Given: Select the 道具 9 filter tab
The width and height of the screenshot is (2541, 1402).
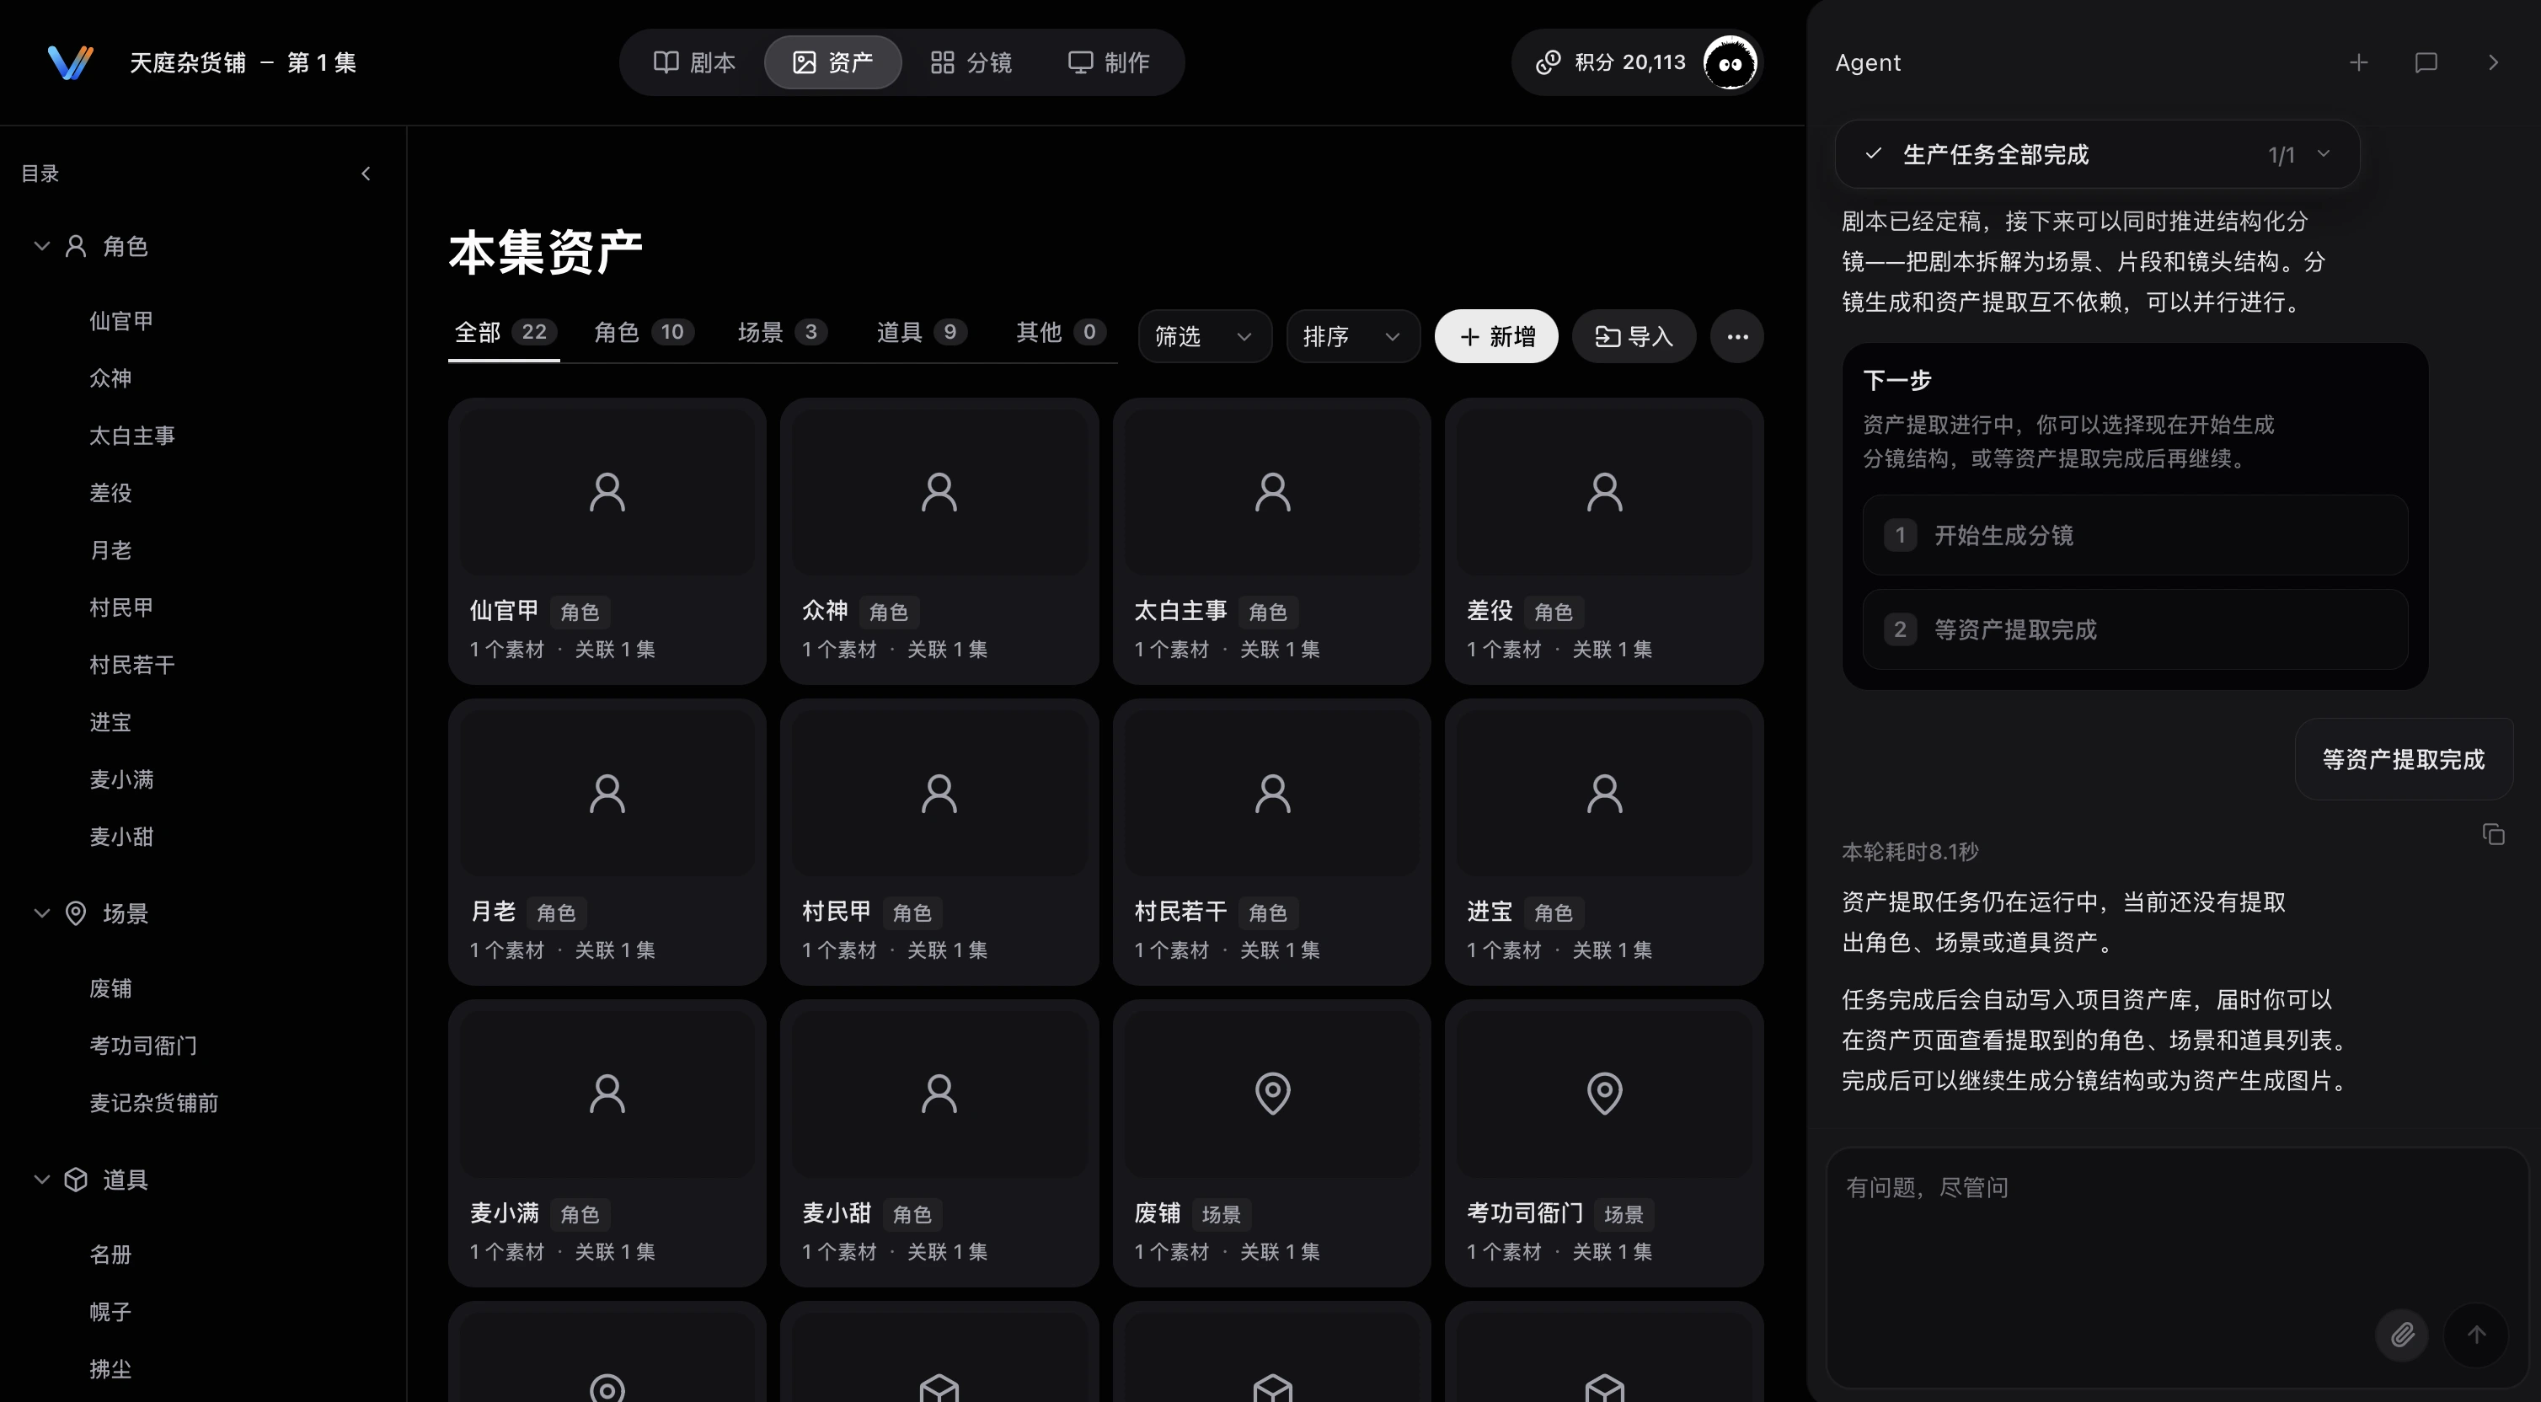Looking at the screenshot, I should tap(922, 333).
